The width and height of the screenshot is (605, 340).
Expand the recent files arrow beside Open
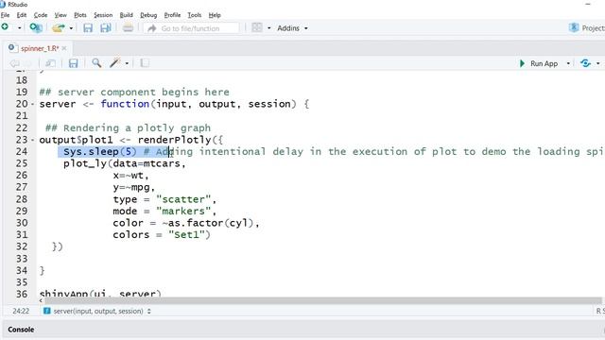pos(71,28)
